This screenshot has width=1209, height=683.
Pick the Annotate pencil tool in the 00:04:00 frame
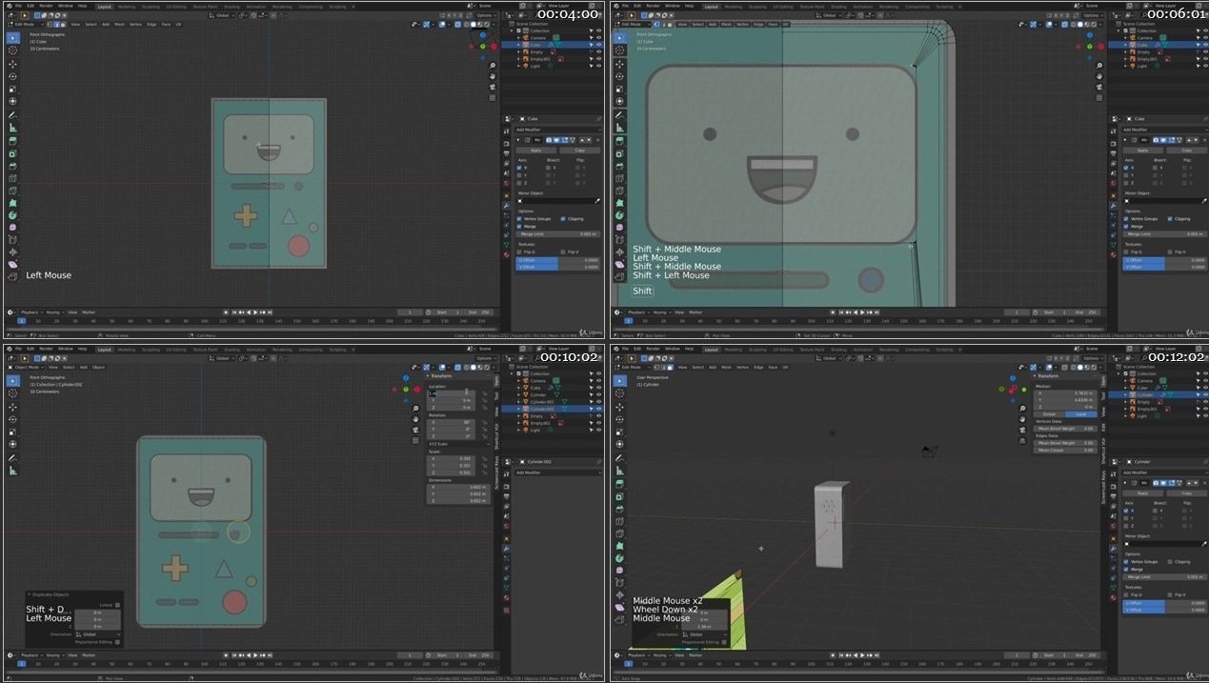13,114
